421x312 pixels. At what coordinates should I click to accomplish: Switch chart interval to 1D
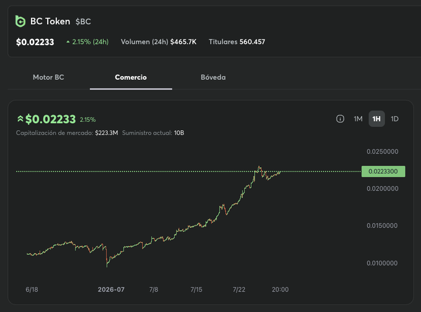pyautogui.click(x=394, y=119)
